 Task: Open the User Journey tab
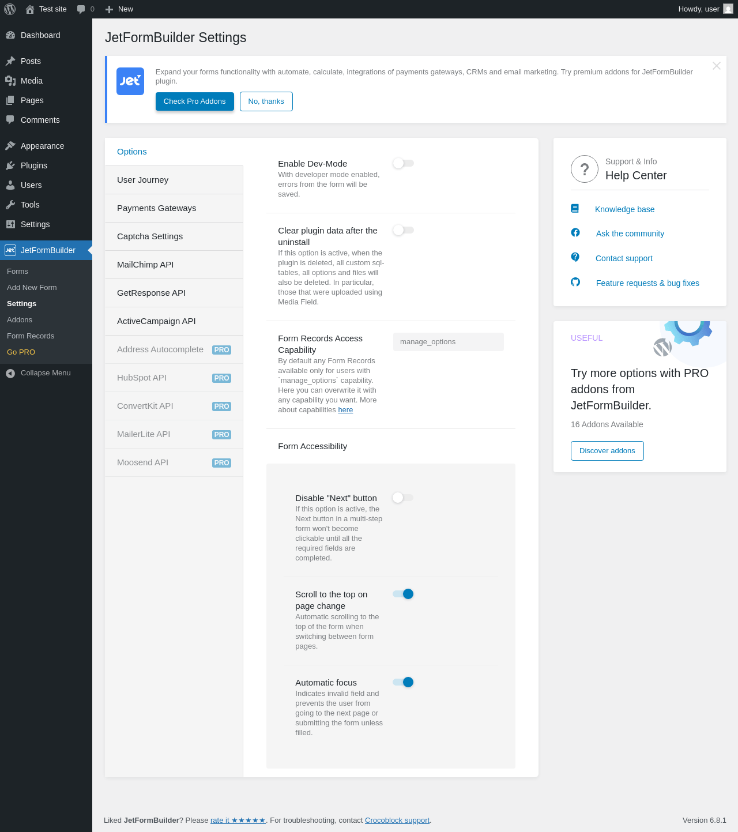pos(174,180)
